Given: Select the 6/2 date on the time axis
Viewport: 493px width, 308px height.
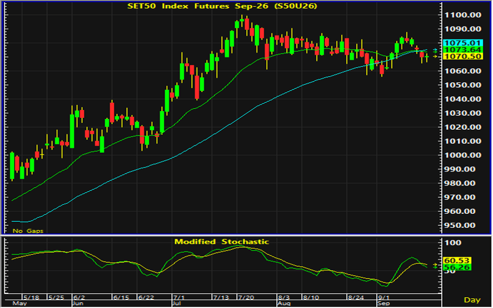Looking at the screenshot, I should click(79, 297).
